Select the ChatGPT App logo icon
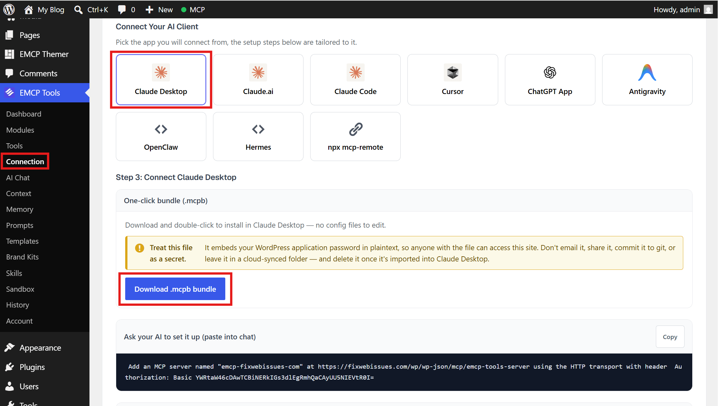The image size is (718, 406). coord(550,72)
